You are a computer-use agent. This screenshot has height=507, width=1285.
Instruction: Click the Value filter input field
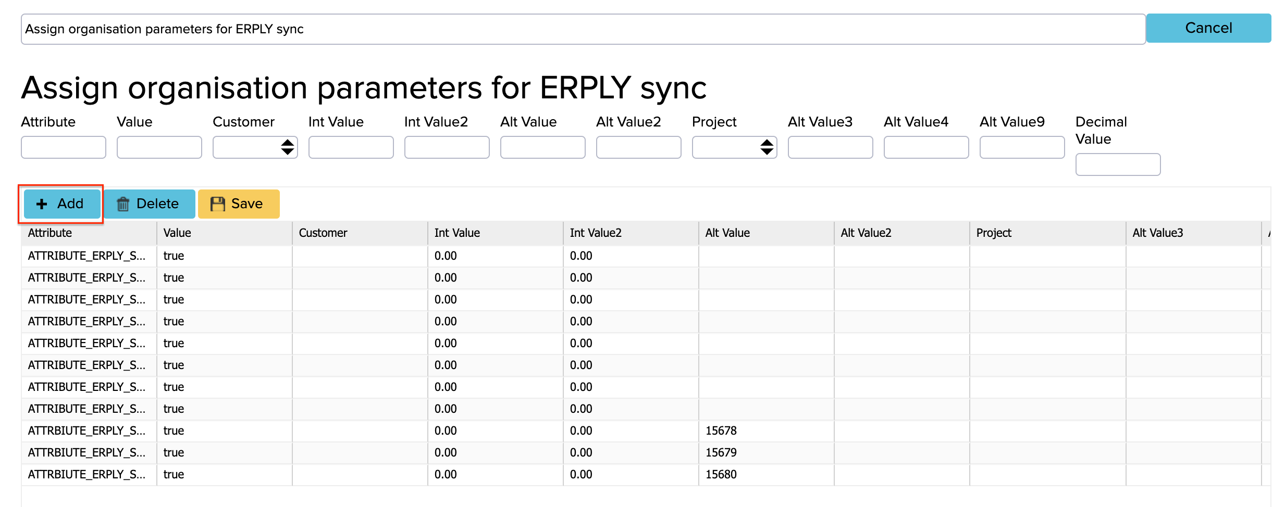[159, 147]
